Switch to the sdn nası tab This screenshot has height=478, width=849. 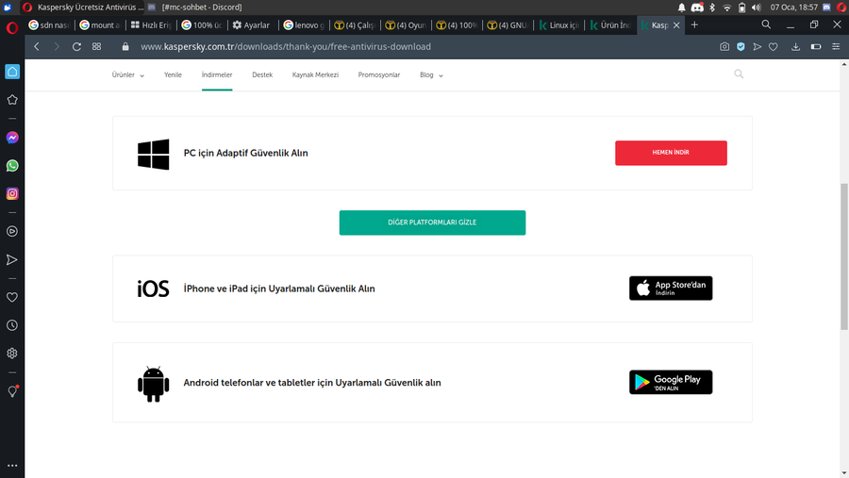(50, 25)
